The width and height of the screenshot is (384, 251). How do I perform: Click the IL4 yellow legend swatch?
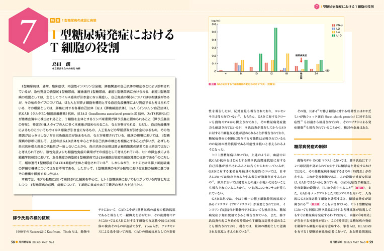click(333, 32)
